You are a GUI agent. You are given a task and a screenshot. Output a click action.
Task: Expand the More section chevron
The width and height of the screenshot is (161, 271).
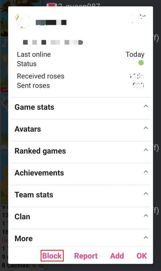(x=146, y=238)
